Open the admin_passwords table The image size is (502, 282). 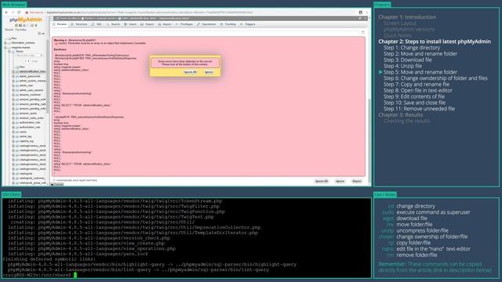pyautogui.click(x=30, y=77)
